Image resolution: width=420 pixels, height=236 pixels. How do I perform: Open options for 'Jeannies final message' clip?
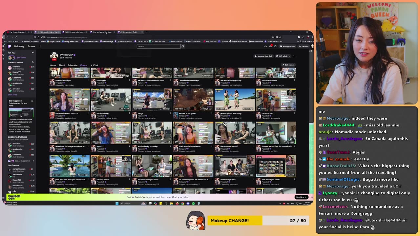pyautogui.click(x=212, y=80)
